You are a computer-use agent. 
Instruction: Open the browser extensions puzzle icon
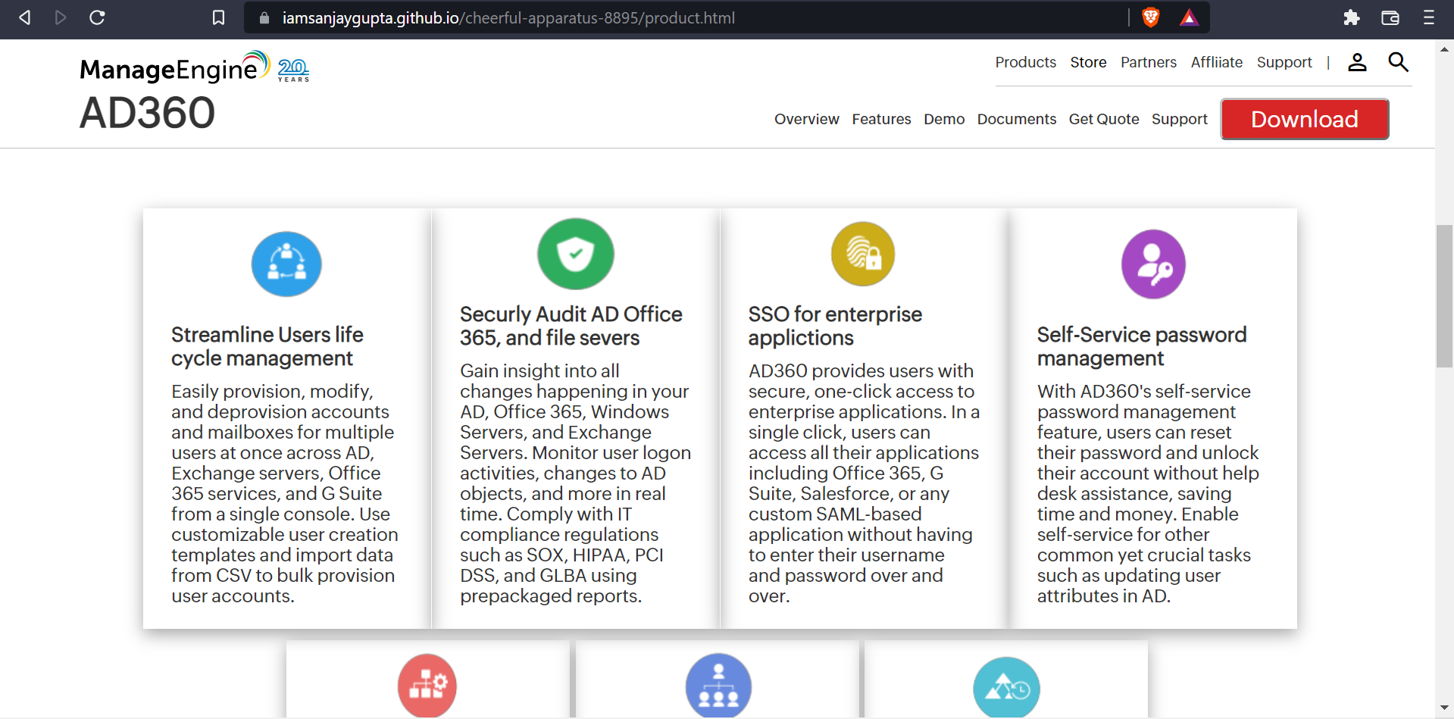click(1352, 17)
